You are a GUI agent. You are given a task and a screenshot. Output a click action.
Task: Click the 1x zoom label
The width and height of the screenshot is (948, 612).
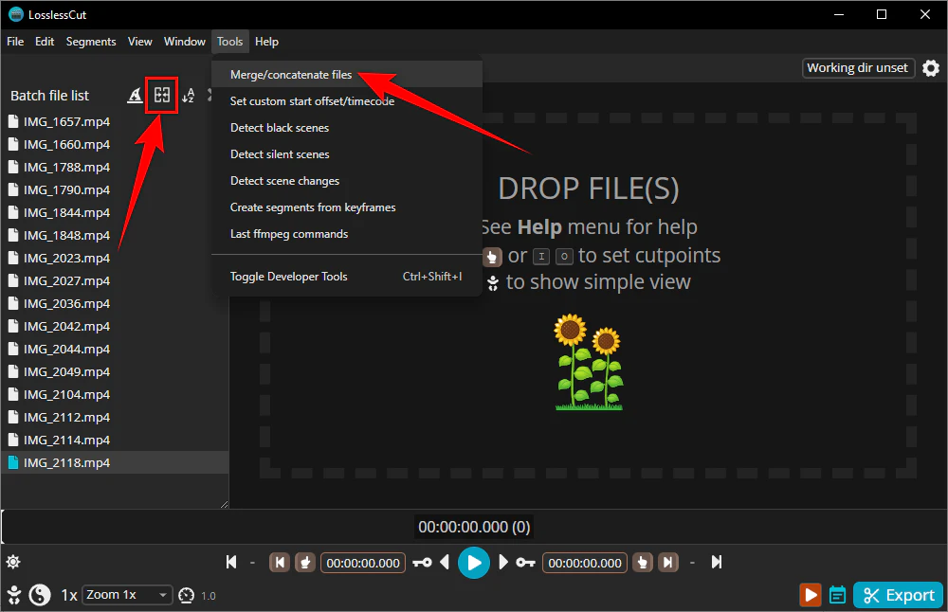69,596
